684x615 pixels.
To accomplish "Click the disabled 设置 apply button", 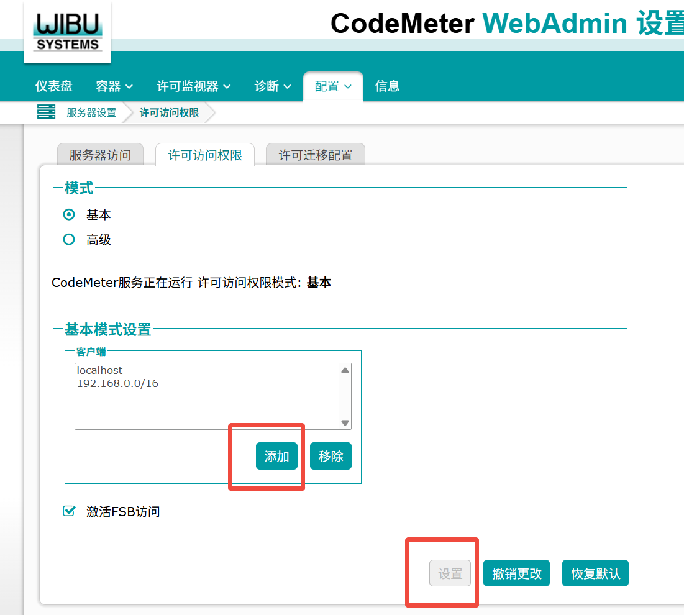I will 450,573.
